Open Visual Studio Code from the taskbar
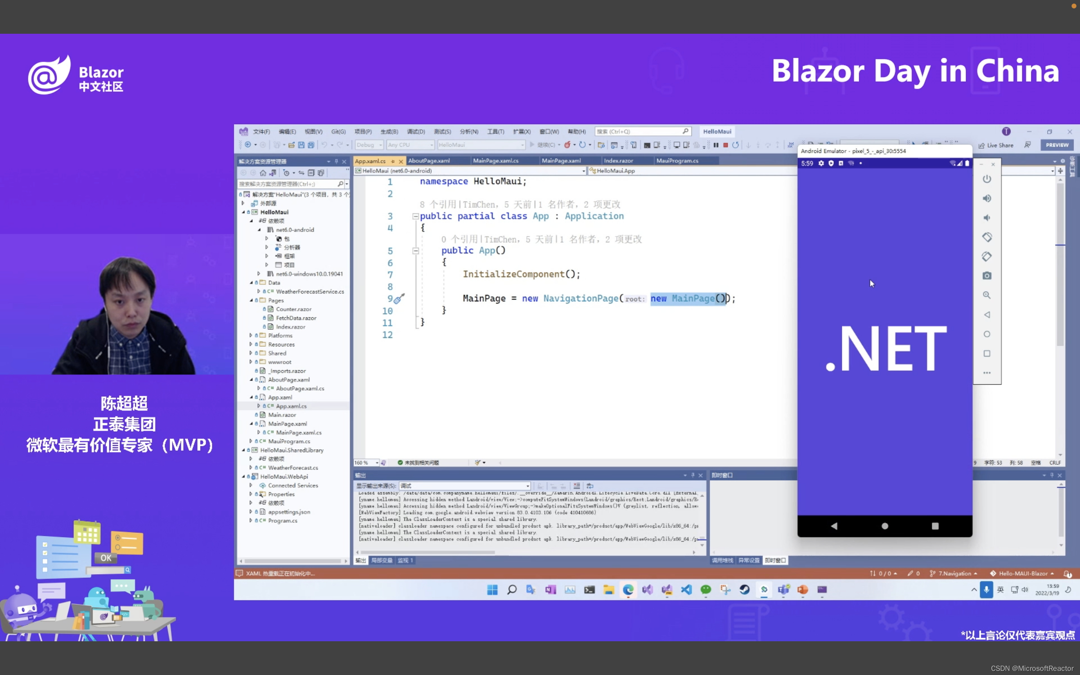 [686, 590]
